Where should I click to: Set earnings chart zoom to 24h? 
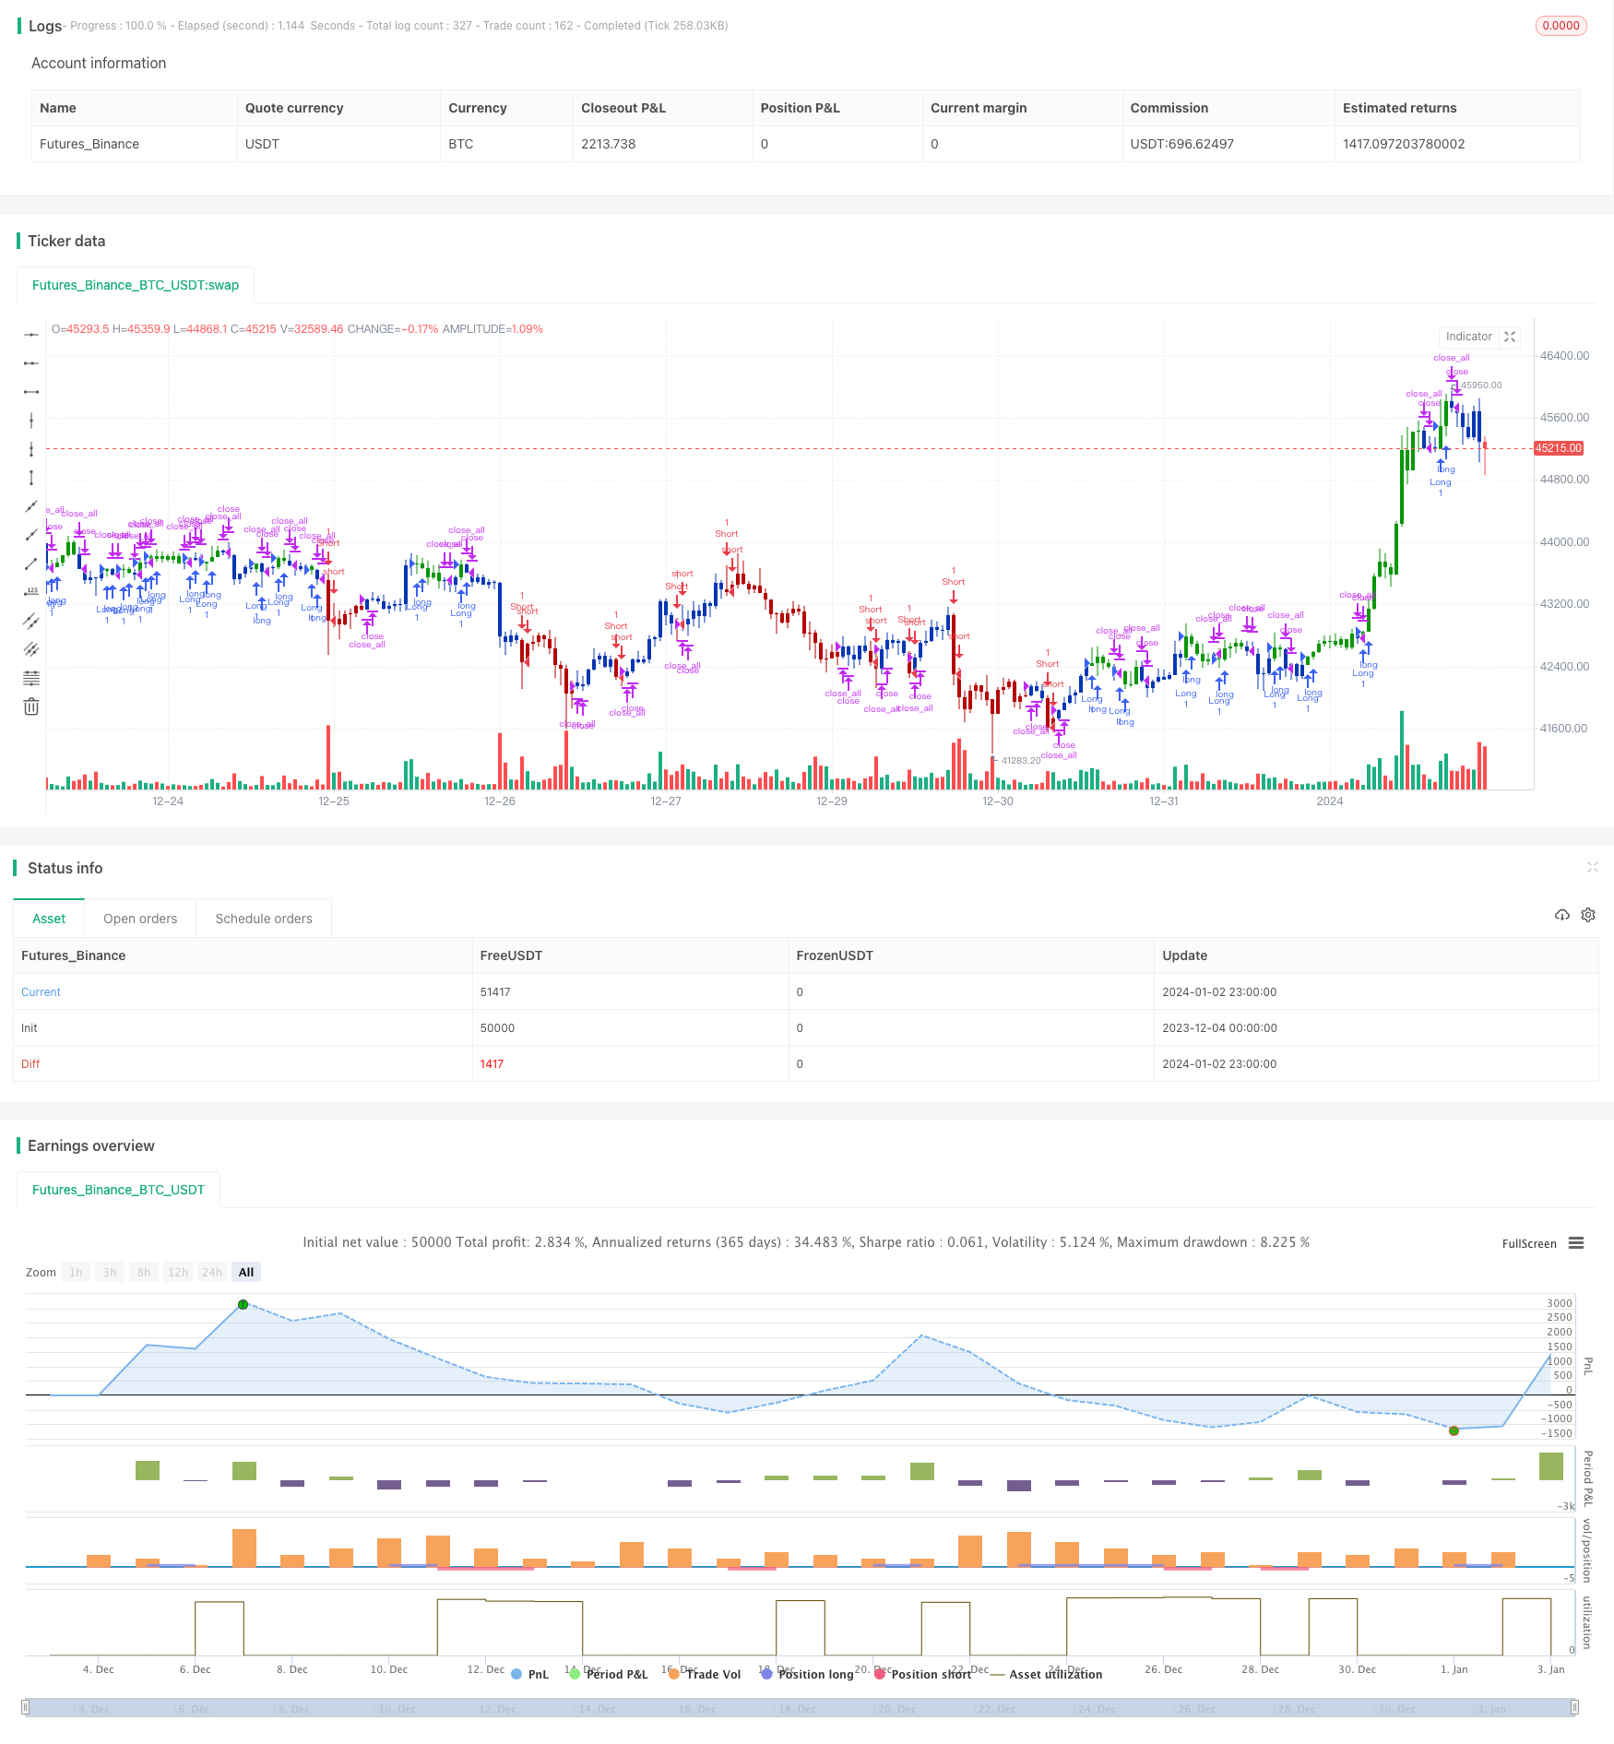pos(212,1273)
